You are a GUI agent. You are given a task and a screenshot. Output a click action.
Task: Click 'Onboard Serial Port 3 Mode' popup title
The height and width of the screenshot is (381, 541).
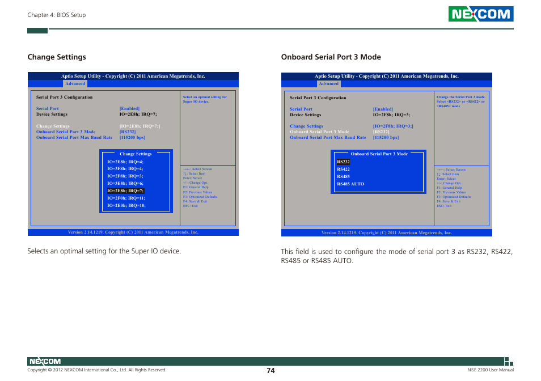point(379,154)
